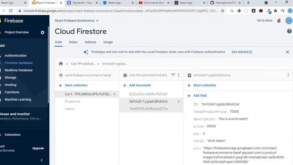The image size is (293, 165).
Task: Click the ID field value
Action: (x=220, y=104)
